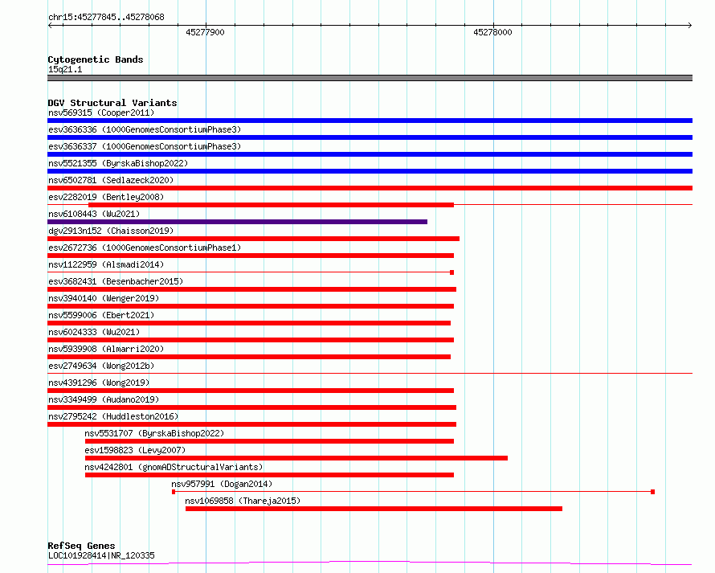Open nsv4242801 (gnomADStructuralVariants) label
The height and width of the screenshot is (573, 715).
174,467
